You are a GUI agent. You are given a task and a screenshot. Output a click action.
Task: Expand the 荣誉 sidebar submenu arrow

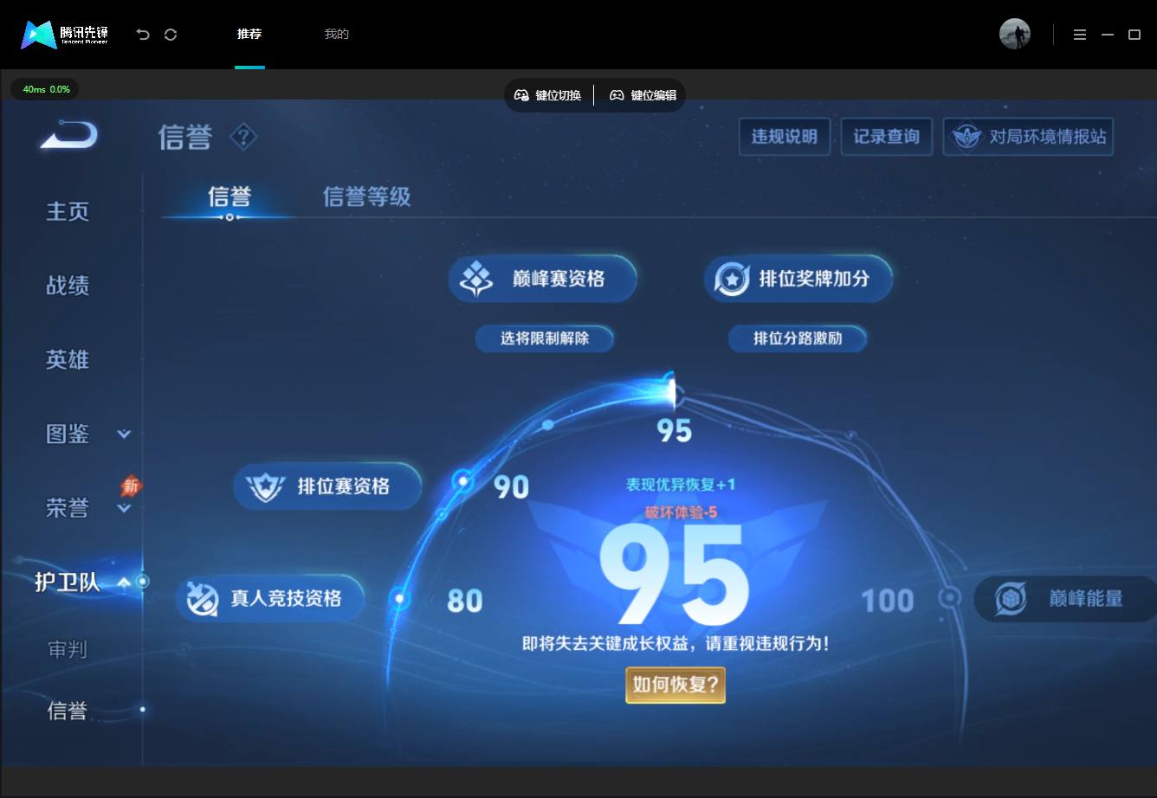coord(124,508)
